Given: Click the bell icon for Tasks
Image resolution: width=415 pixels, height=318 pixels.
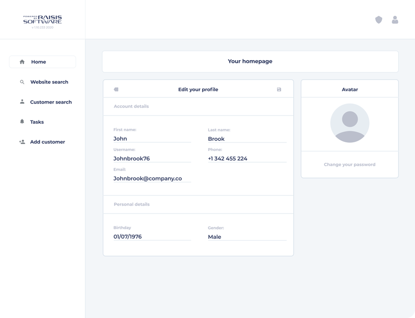Looking at the screenshot, I should click(22, 122).
